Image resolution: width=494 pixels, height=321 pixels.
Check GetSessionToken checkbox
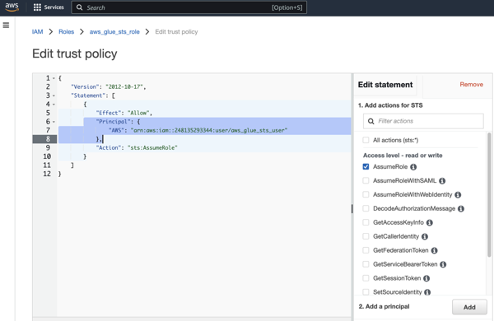[x=366, y=278]
